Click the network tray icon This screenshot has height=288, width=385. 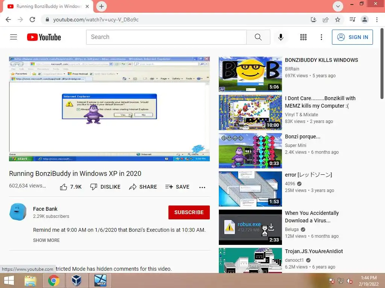(x=341, y=281)
